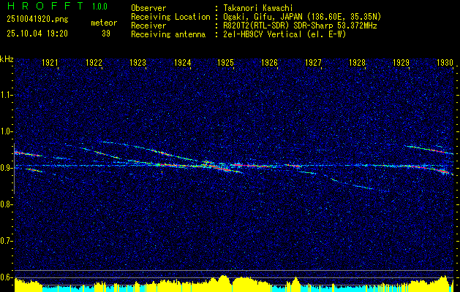Click the 1.0 kHz axis label
The height and width of the screenshot is (292, 460).
(x=6, y=131)
